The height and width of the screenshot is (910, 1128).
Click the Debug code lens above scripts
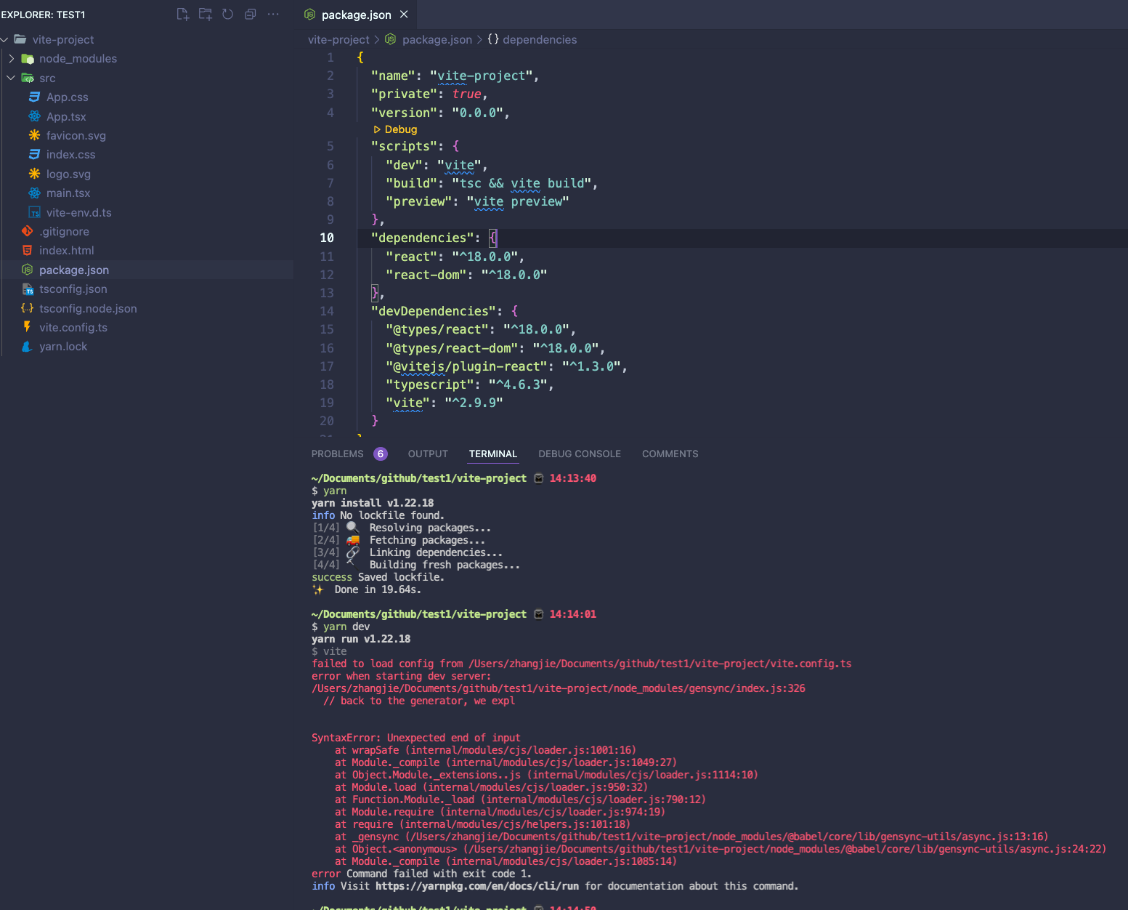395,129
